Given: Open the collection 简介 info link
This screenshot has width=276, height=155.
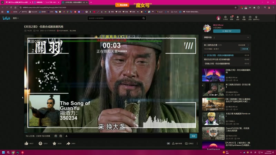Looking at the screenshot, I should 216,49.
